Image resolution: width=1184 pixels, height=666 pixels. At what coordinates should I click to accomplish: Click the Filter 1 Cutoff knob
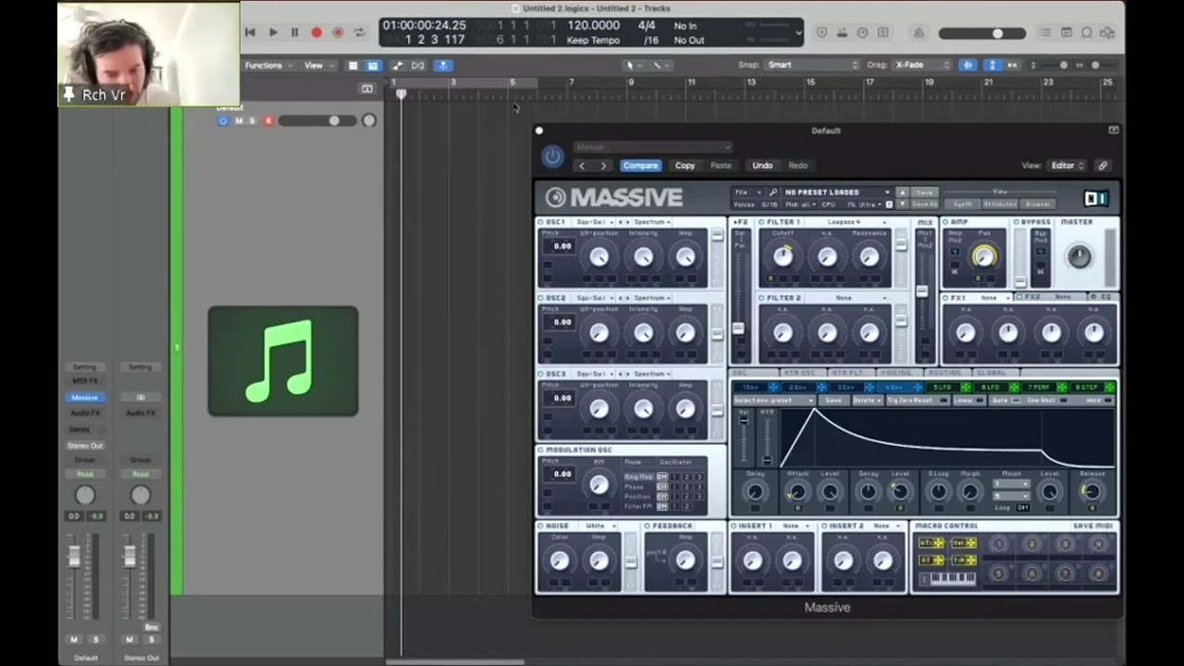783,257
